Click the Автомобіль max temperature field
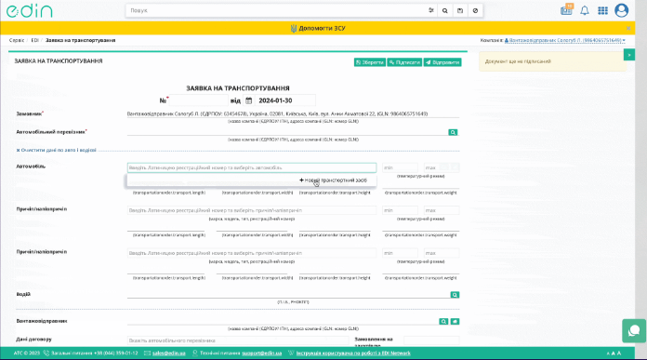Image resolution: width=647 pixels, height=360 pixels. [x=442, y=167]
